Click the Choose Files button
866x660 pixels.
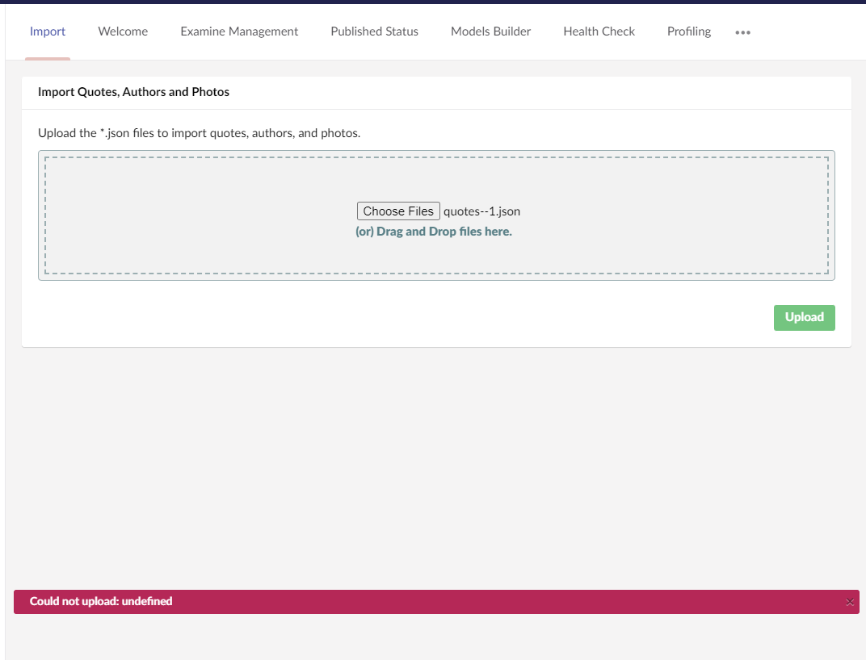pos(398,211)
